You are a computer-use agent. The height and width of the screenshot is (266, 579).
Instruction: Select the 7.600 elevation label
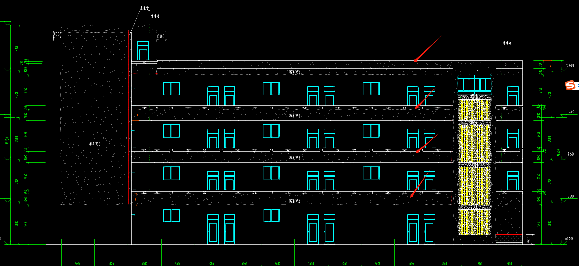[x=571, y=154]
